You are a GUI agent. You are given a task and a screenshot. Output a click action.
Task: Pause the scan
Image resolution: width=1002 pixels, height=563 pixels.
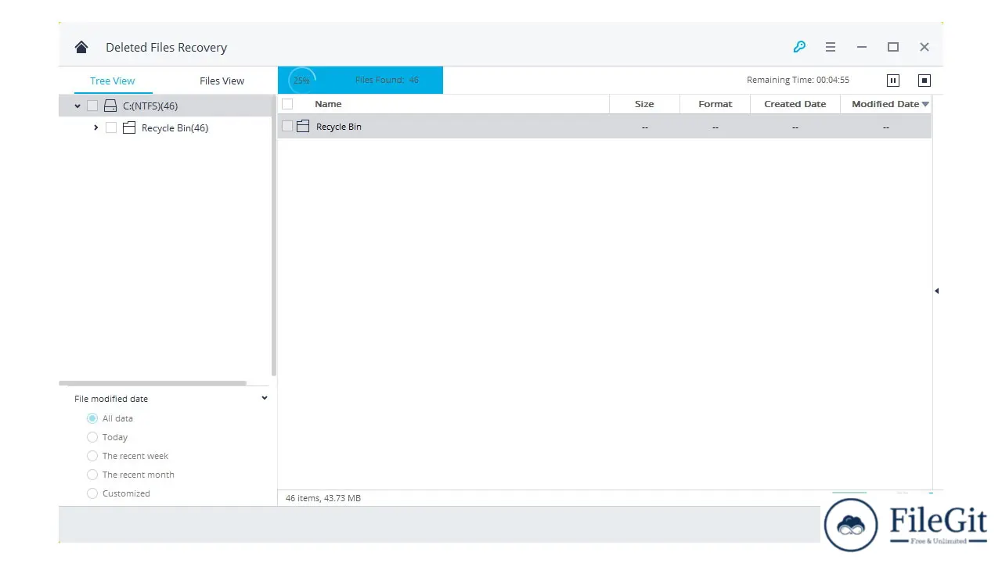(893, 80)
